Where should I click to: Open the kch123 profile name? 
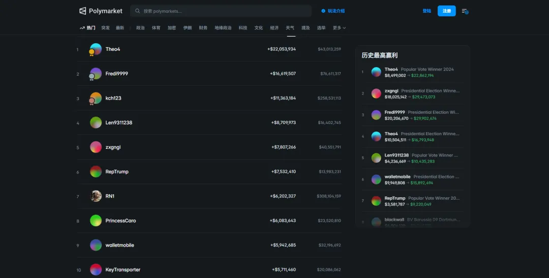pyautogui.click(x=113, y=98)
